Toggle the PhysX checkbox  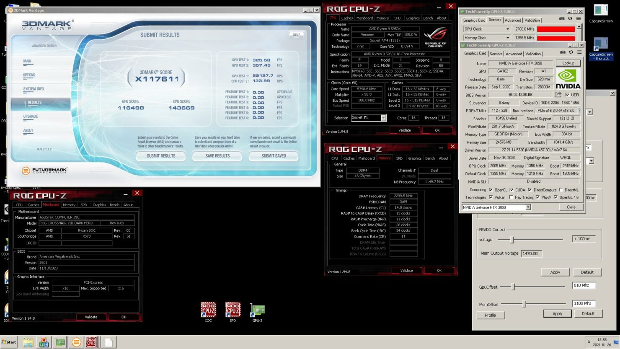[537, 197]
